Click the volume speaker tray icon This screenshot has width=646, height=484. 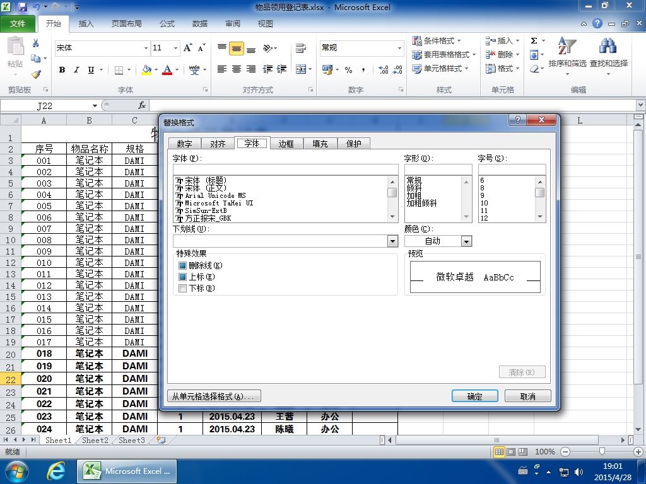[x=578, y=472]
